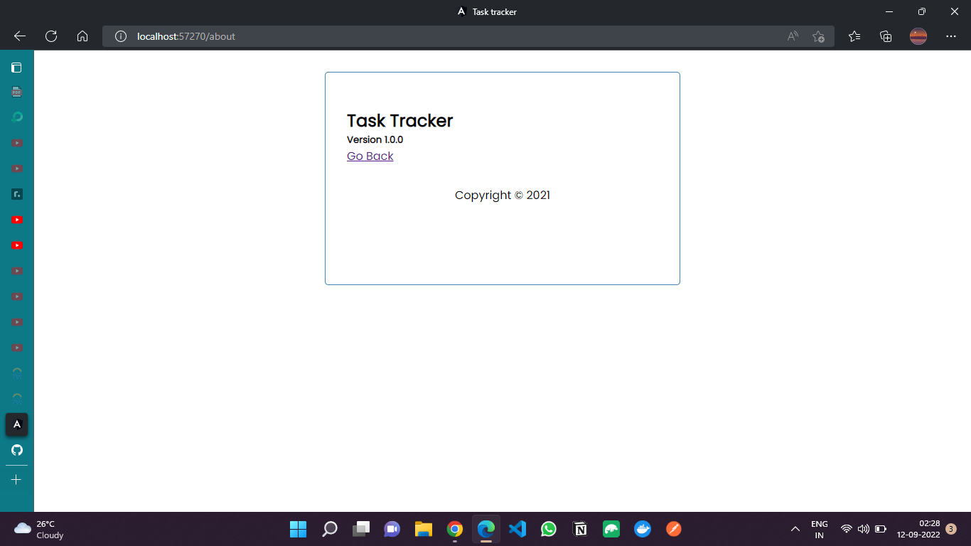
Task: Reload the page with the refresh icon
Action: pos(51,36)
